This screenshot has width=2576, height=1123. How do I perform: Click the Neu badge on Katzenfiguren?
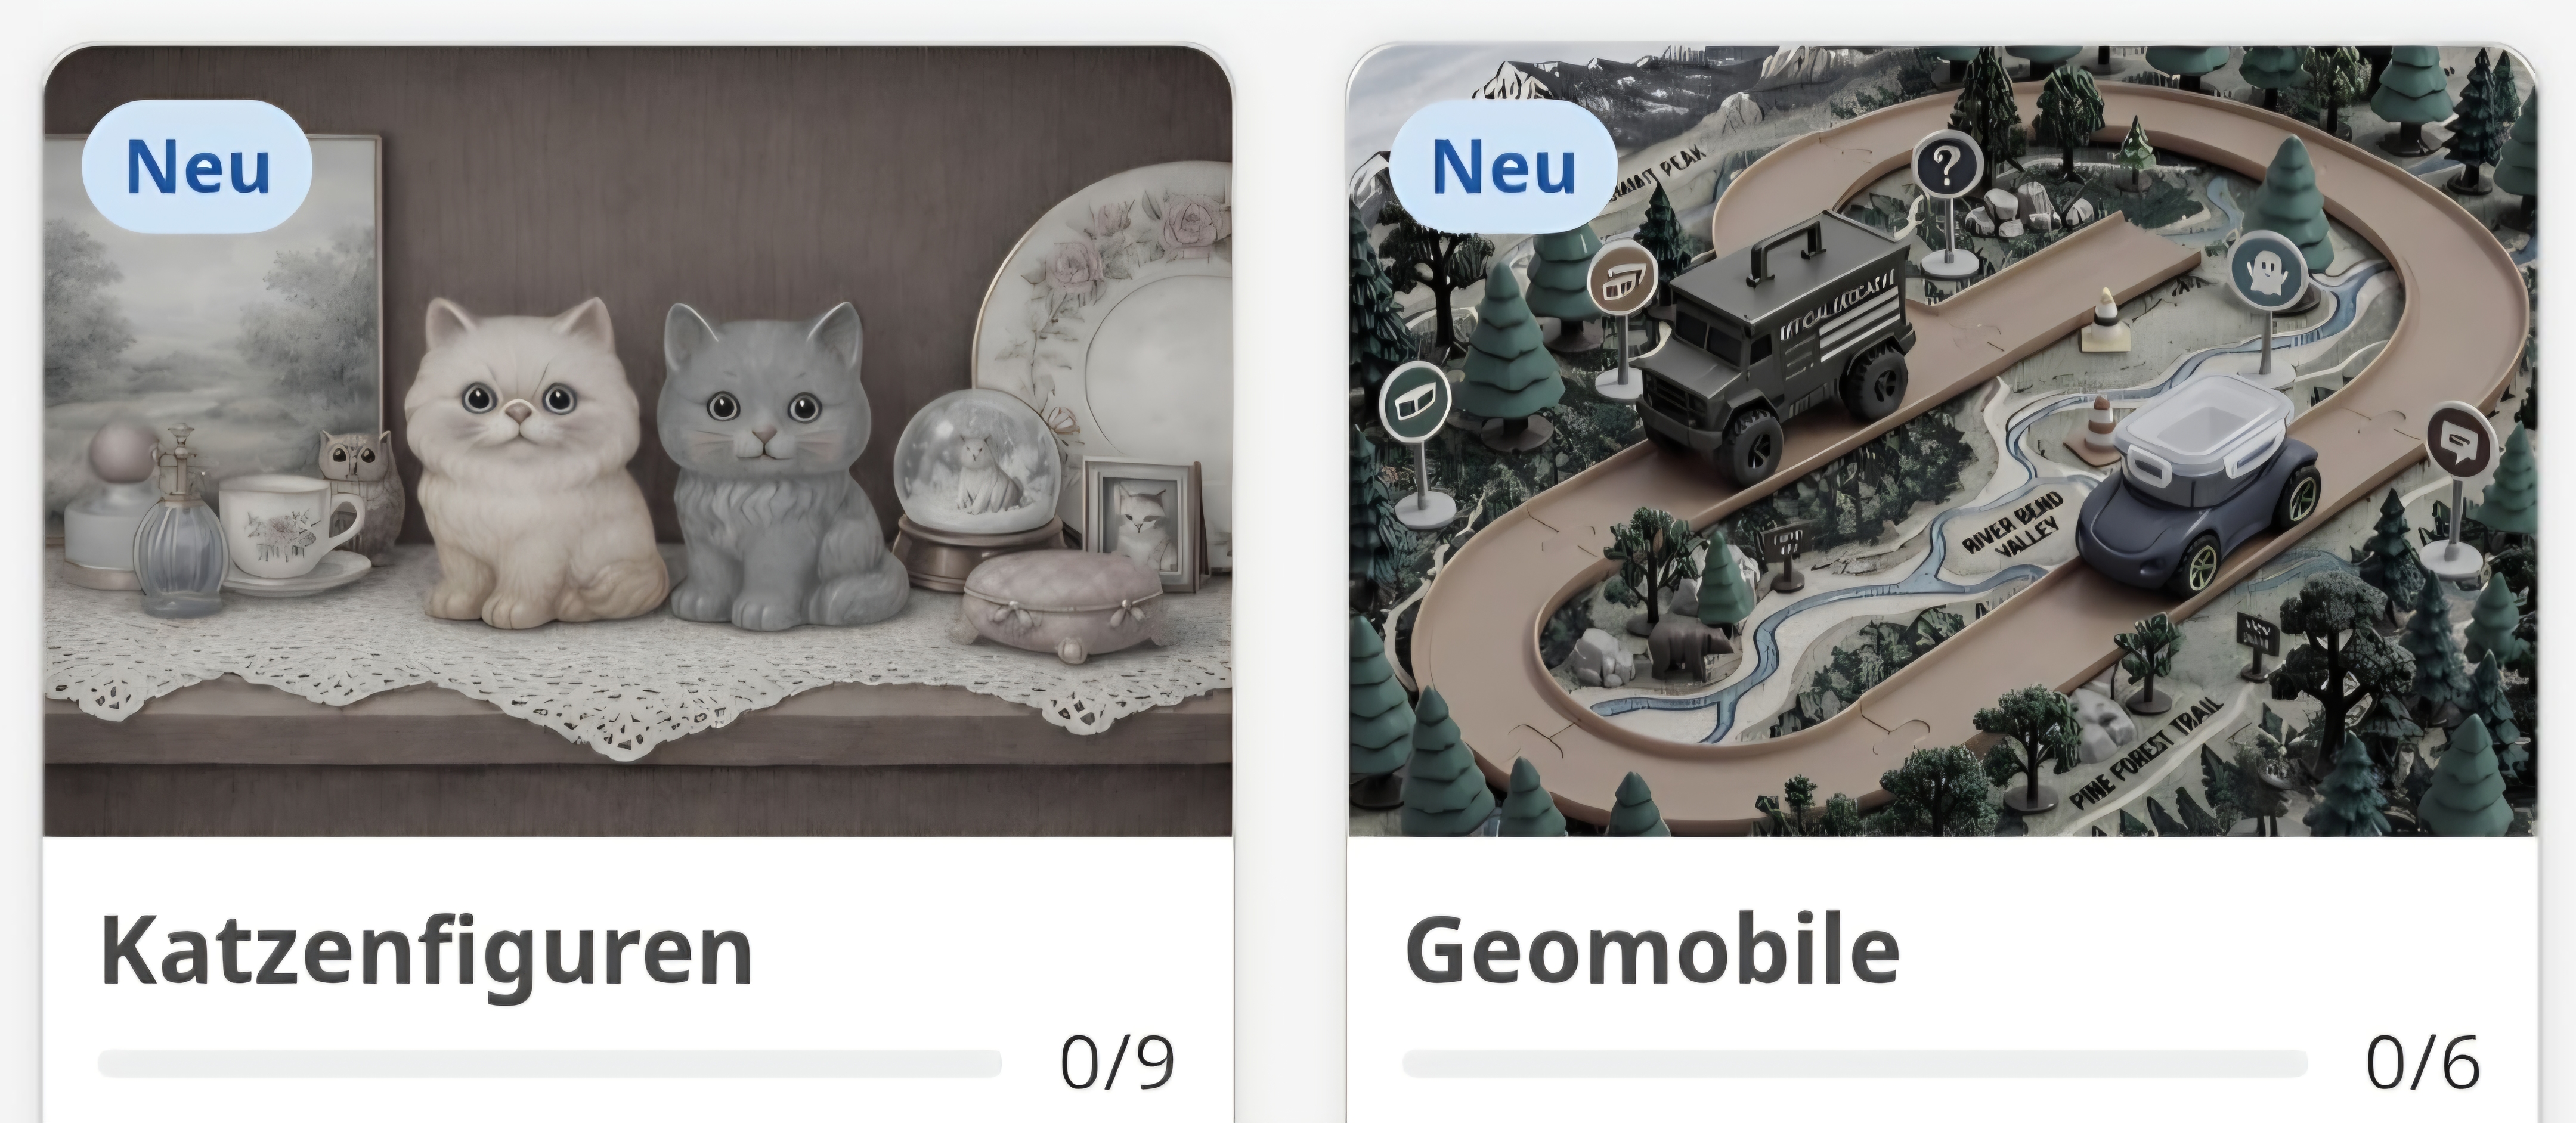pos(197,166)
